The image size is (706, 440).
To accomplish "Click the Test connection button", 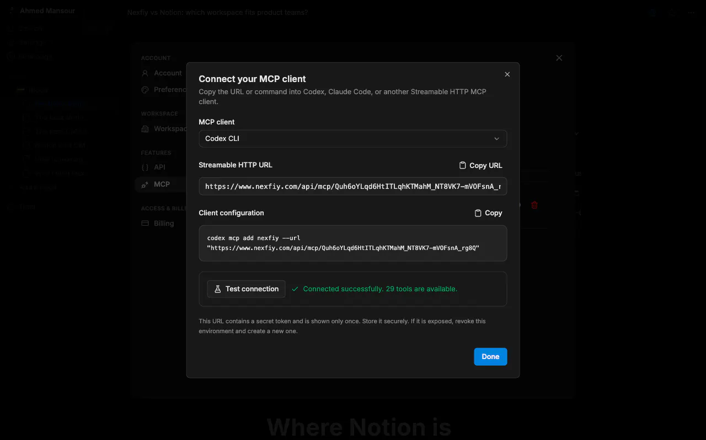I will 246,289.
